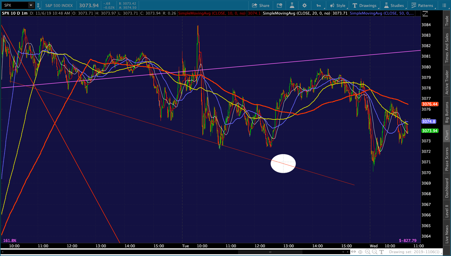Click the 3074.1 moving average value

[254, 13]
